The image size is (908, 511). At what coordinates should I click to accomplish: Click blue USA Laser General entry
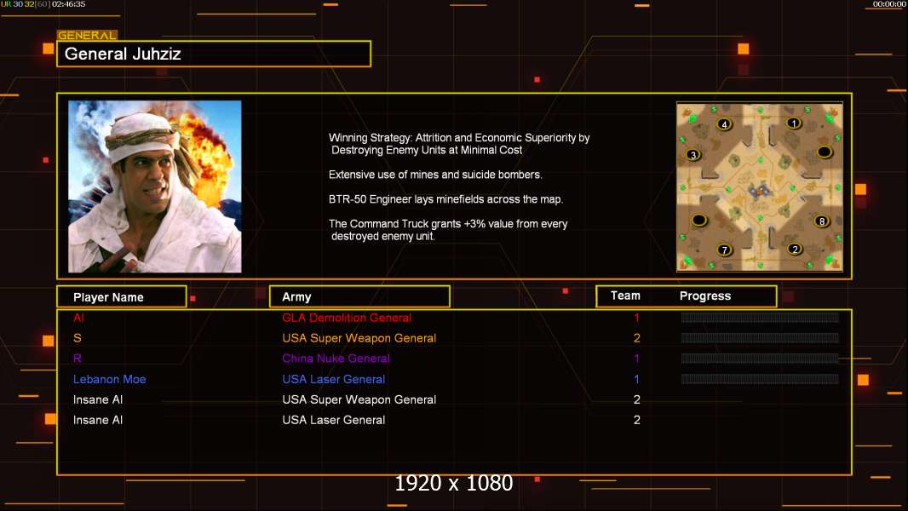(x=334, y=380)
